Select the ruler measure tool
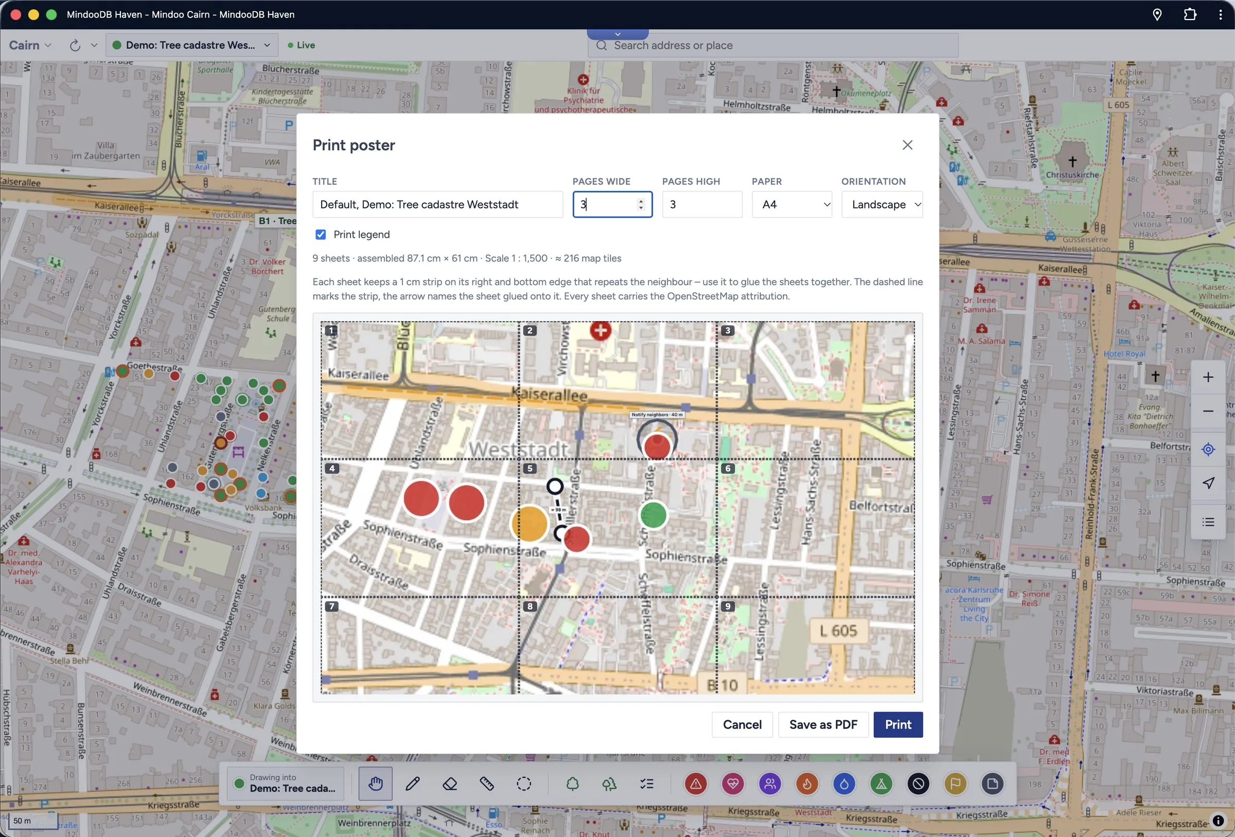The image size is (1235, 837). pos(487,783)
